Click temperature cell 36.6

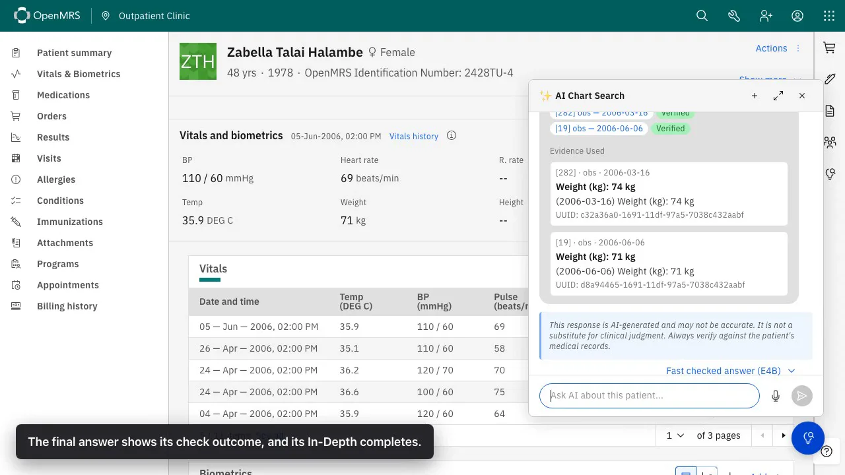(x=349, y=392)
